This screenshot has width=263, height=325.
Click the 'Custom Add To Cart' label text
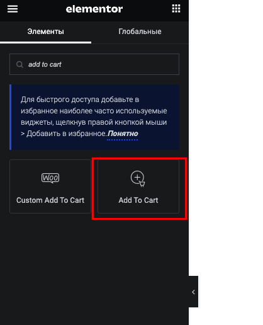click(50, 200)
